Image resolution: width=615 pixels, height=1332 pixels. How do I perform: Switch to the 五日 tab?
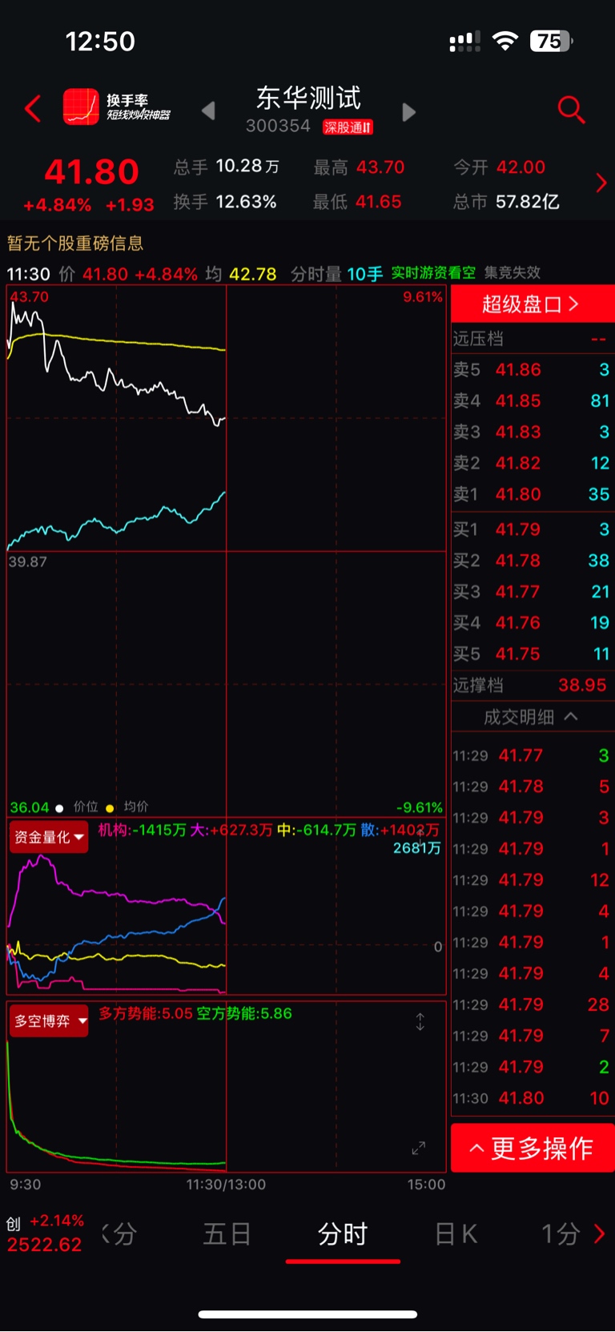[x=227, y=1234]
